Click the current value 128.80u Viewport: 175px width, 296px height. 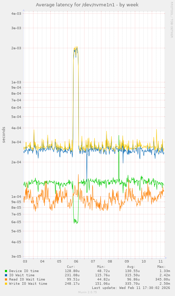click(x=72, y=271)
